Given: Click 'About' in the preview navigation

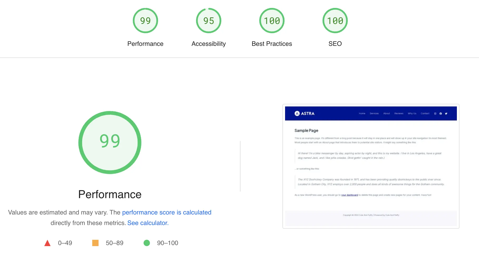Looking at the screenshot, I should [x=387, y=114].
